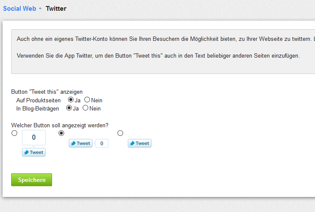The width and height of the screenshot is (315, 212).
Task: Click the Tweet button beside the horizontal counter
Action: click(80, 143)
